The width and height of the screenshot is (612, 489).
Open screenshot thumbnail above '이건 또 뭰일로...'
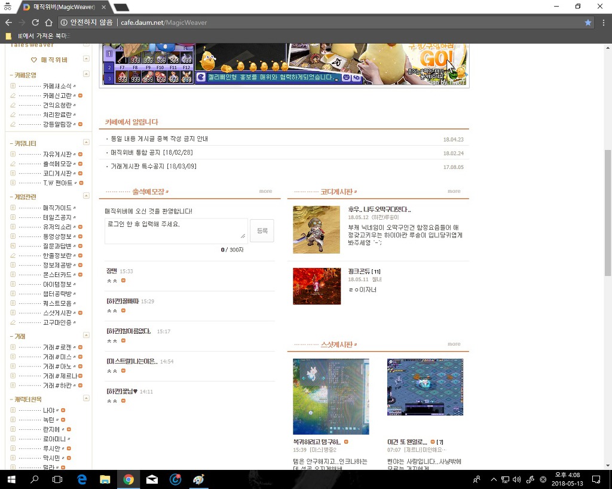(x=425, y=387)
